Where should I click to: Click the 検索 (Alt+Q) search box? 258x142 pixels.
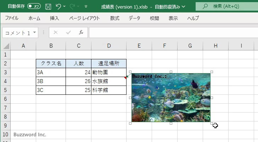227,6
